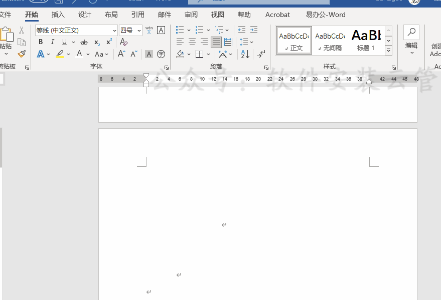Toggle Bold formatting
This screenshot has height=300, width=441.
41,42
